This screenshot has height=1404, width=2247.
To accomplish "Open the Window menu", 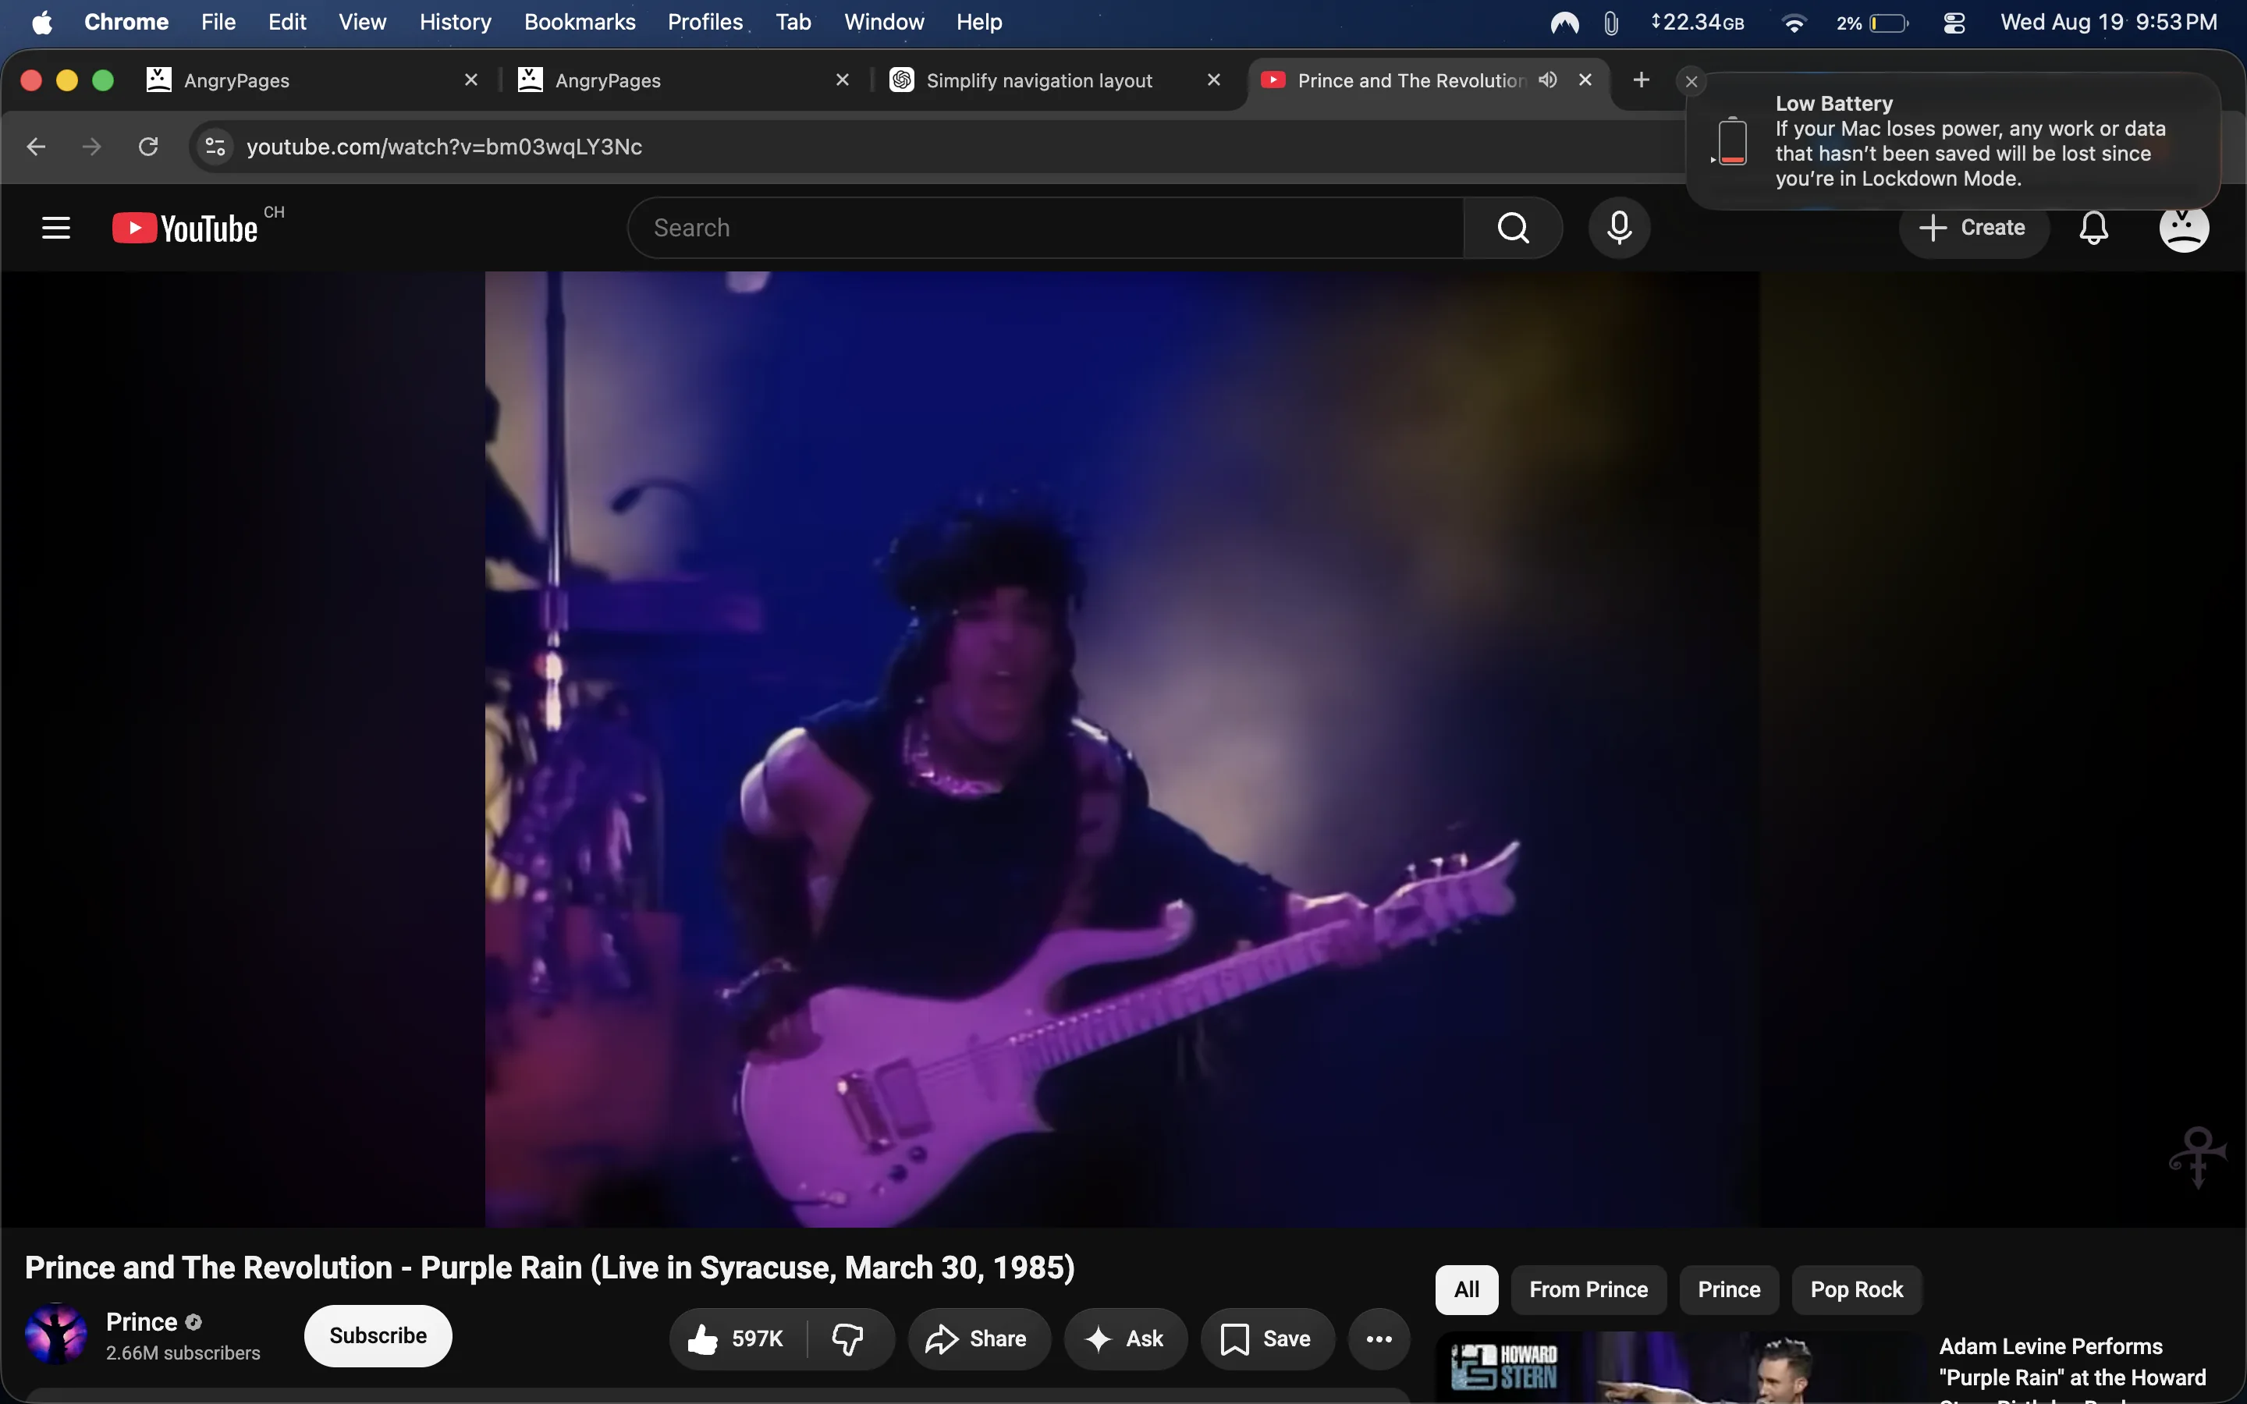I will point(884,23).
